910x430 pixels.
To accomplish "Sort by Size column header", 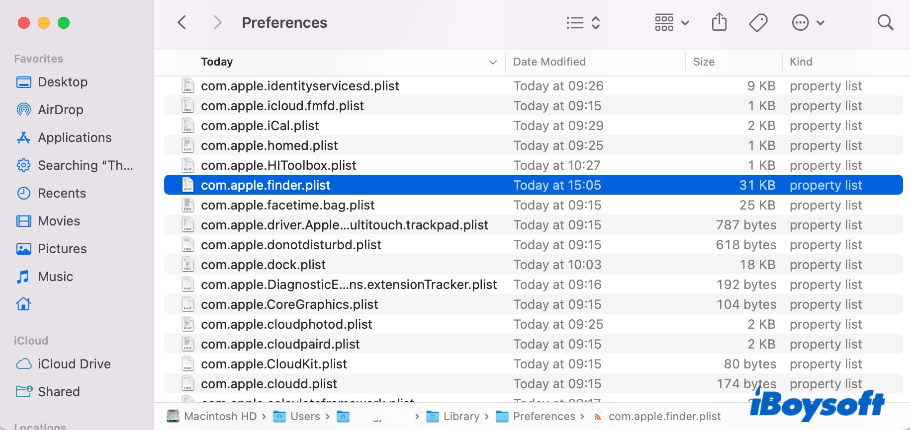I will 704,62.
